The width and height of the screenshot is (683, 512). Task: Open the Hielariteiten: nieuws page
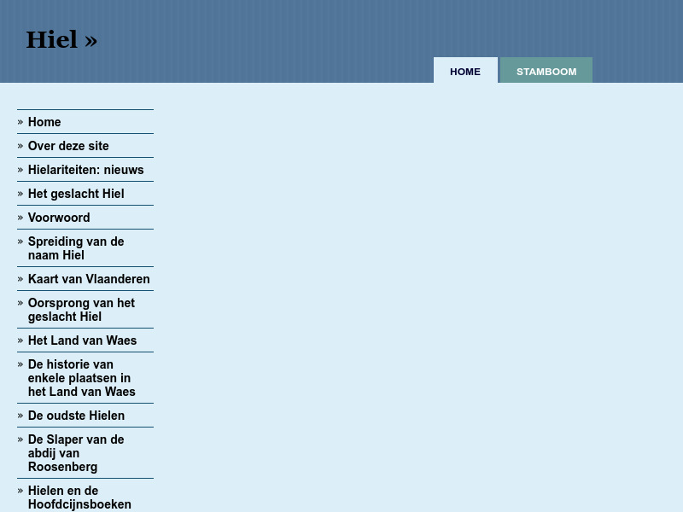(x=85, y=170)
